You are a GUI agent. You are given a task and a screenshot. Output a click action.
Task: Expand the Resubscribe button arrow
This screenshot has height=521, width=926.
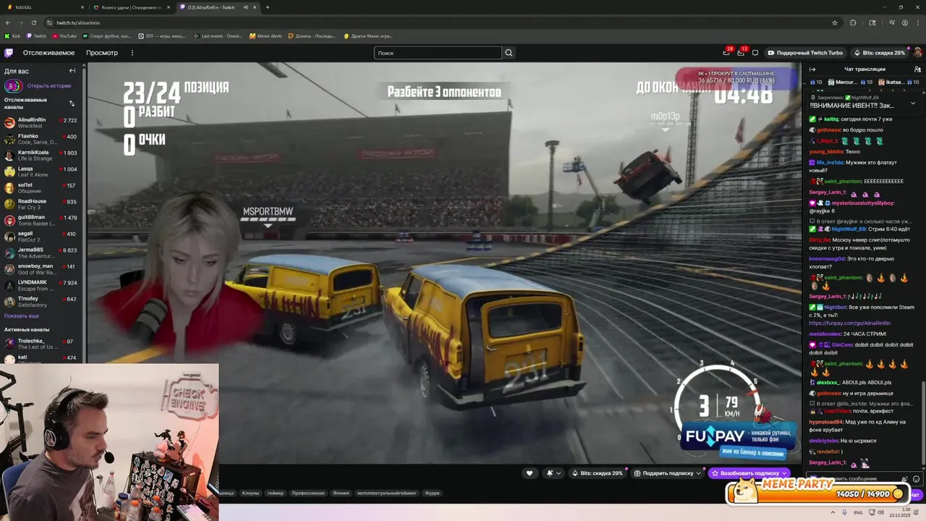(784, 473)
